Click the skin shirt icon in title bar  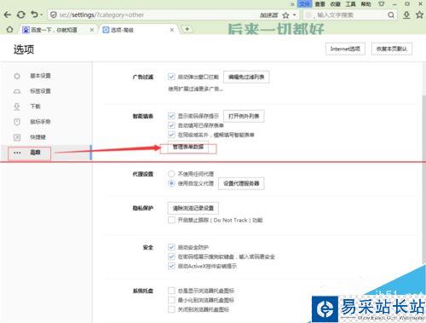(382, 4)
